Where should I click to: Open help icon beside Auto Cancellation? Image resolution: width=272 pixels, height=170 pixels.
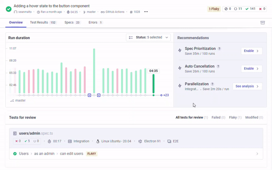pyautogui.click(x=218, y=66)
